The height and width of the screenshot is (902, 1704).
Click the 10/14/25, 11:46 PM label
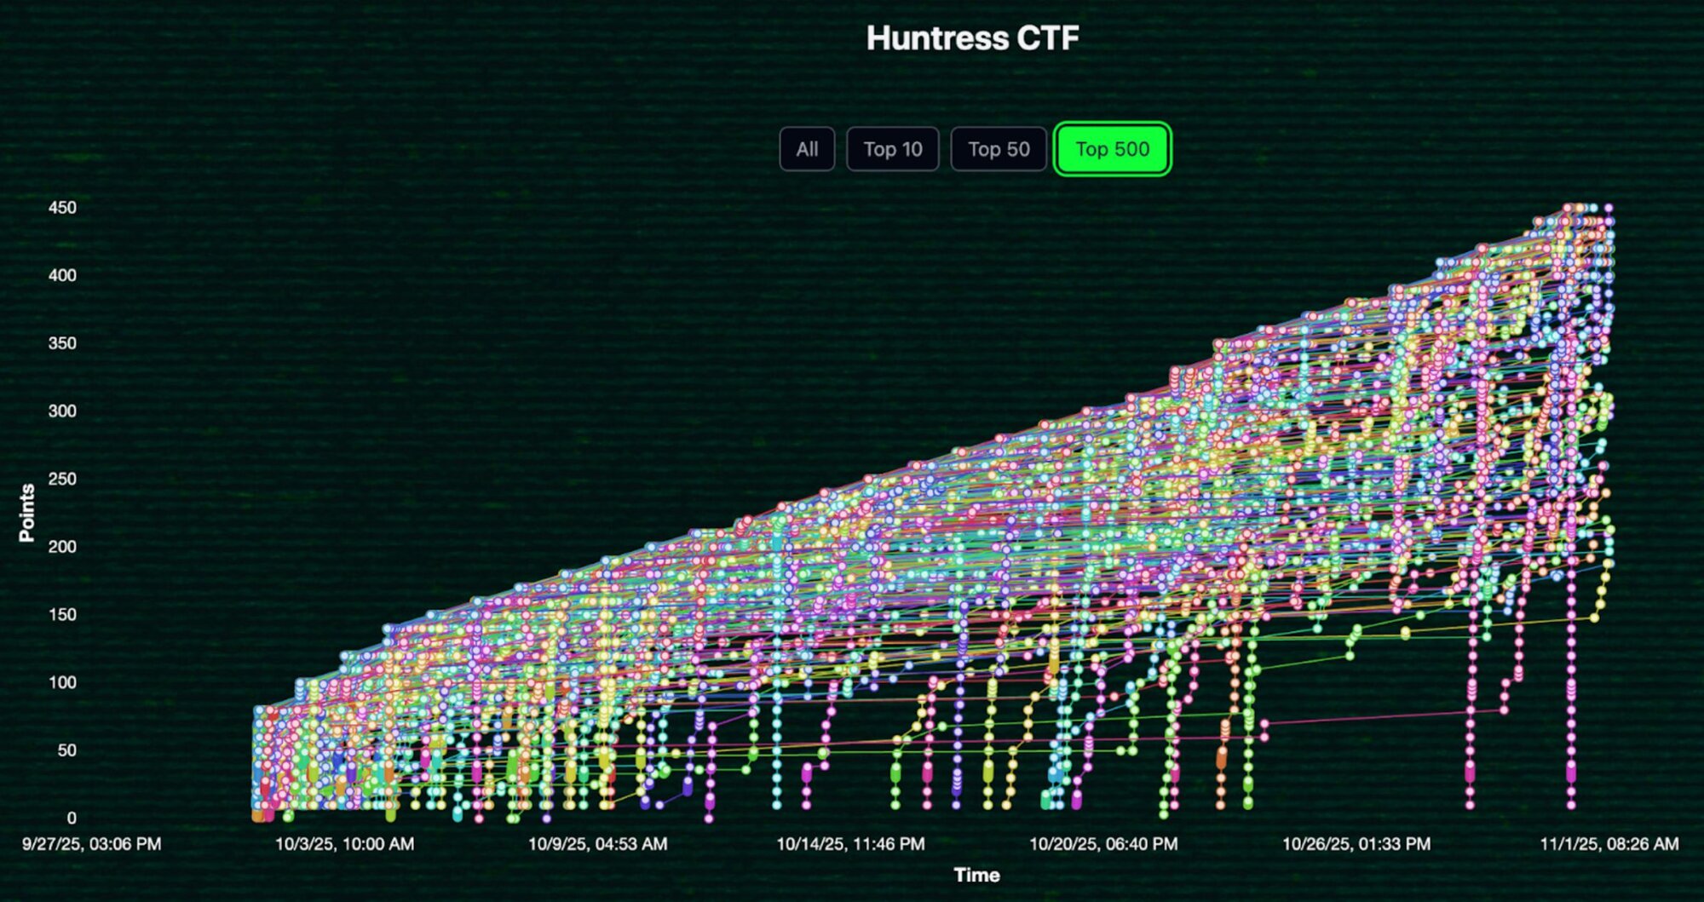[850, 844]
